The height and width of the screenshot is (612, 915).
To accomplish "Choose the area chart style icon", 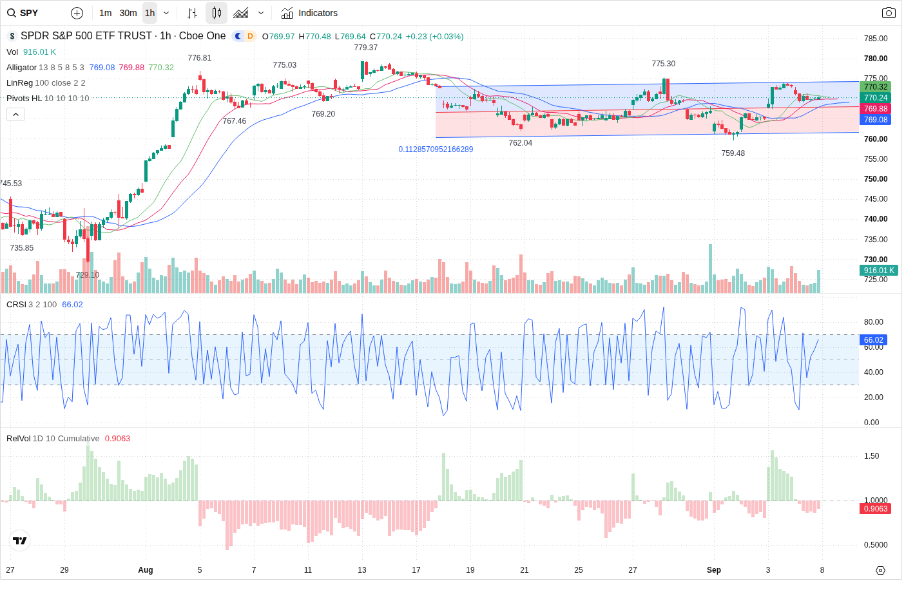I will coord(241,13).
